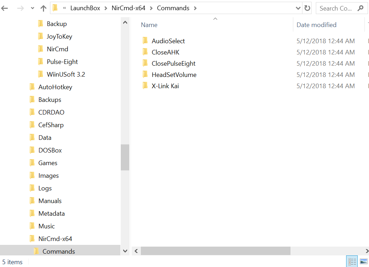Open NirCmd-x64 in the navigation tree
The image size is (369, 267).
[x=55, y=239]
